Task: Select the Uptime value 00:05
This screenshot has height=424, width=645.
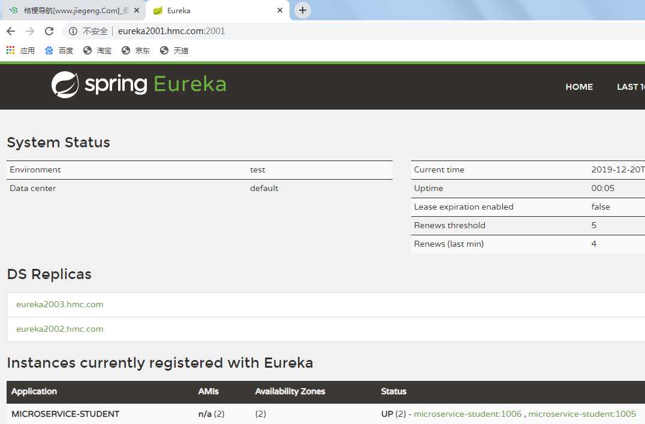Action: pyautogui.click(x=602, y=188)
